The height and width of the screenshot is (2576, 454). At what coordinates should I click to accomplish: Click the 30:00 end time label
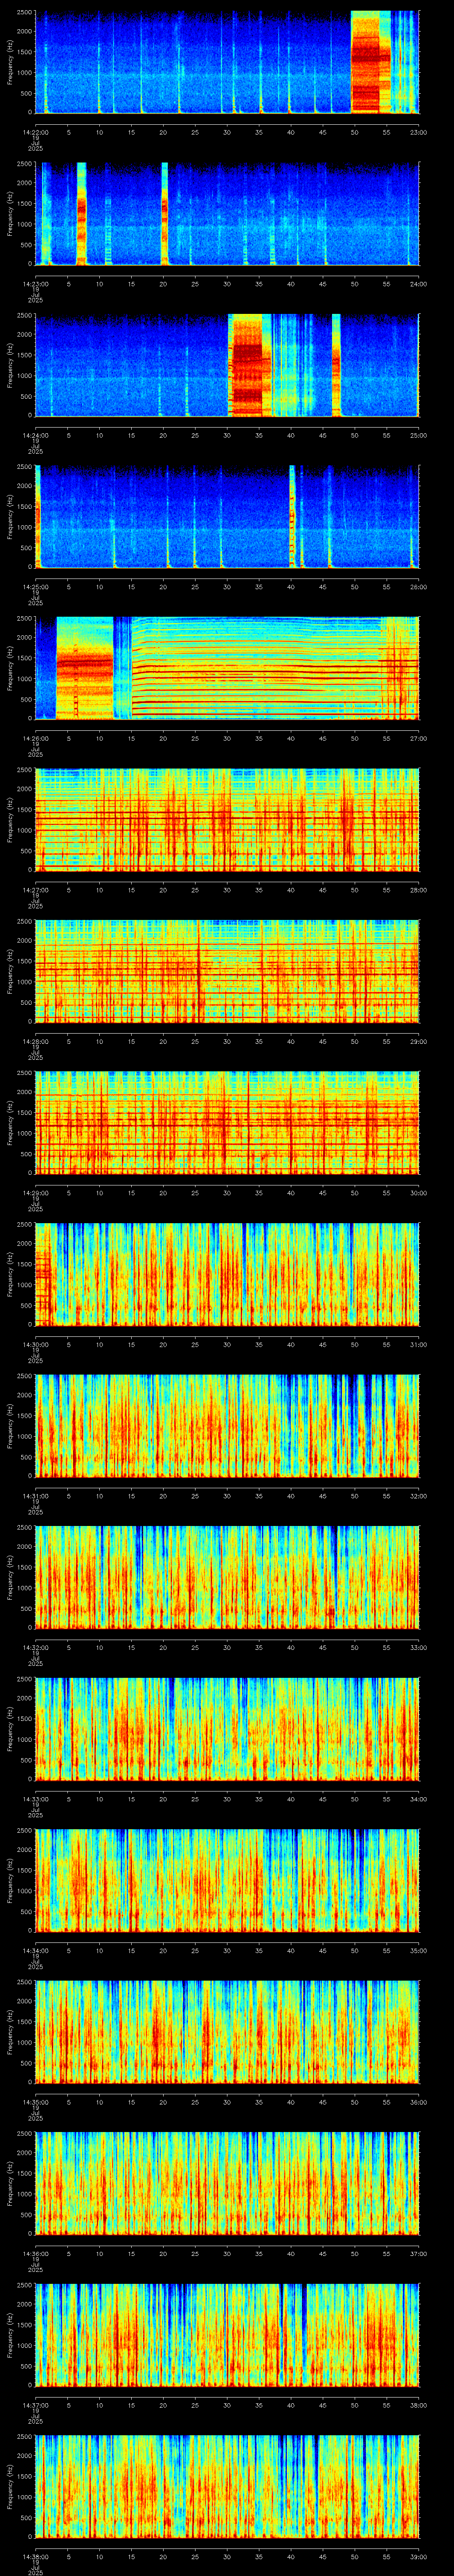[418, 1192]
